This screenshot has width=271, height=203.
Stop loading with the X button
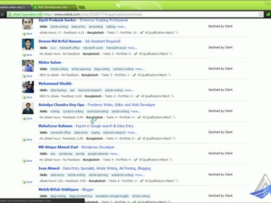click(2, 14)
